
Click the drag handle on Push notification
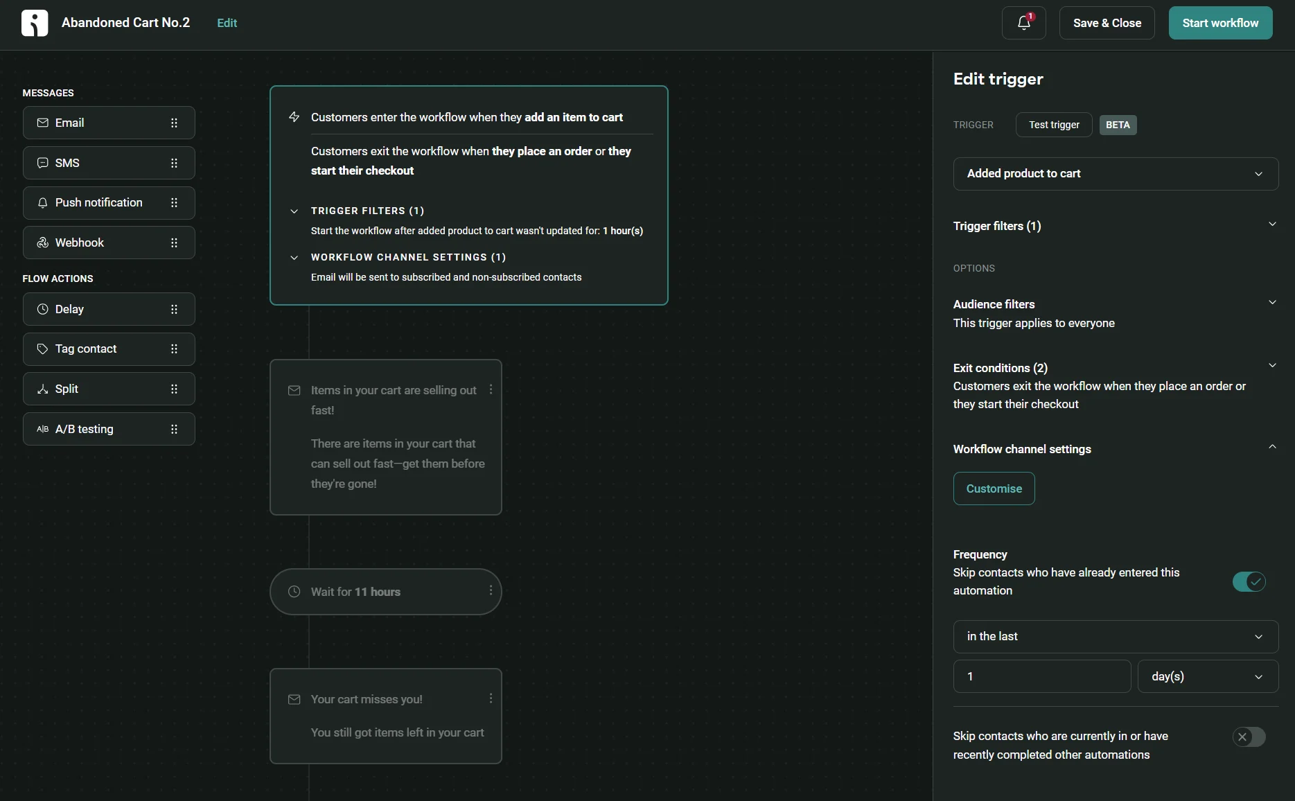coord(174,203)
